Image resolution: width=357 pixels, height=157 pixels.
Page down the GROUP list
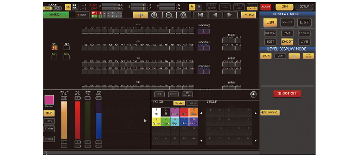256,141
